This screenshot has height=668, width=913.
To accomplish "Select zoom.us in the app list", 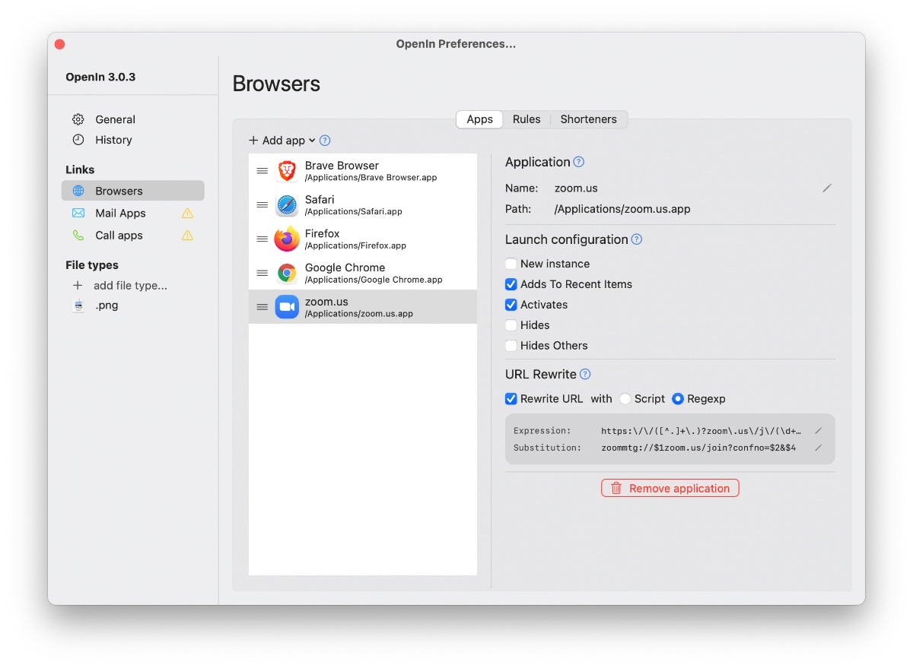I will coord(363,307).
